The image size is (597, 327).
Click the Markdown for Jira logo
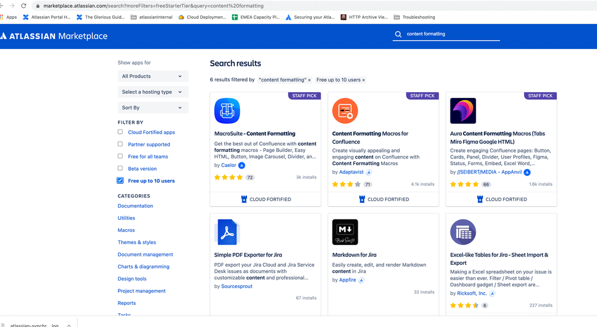pyautogui.click(x=345, y=232)
